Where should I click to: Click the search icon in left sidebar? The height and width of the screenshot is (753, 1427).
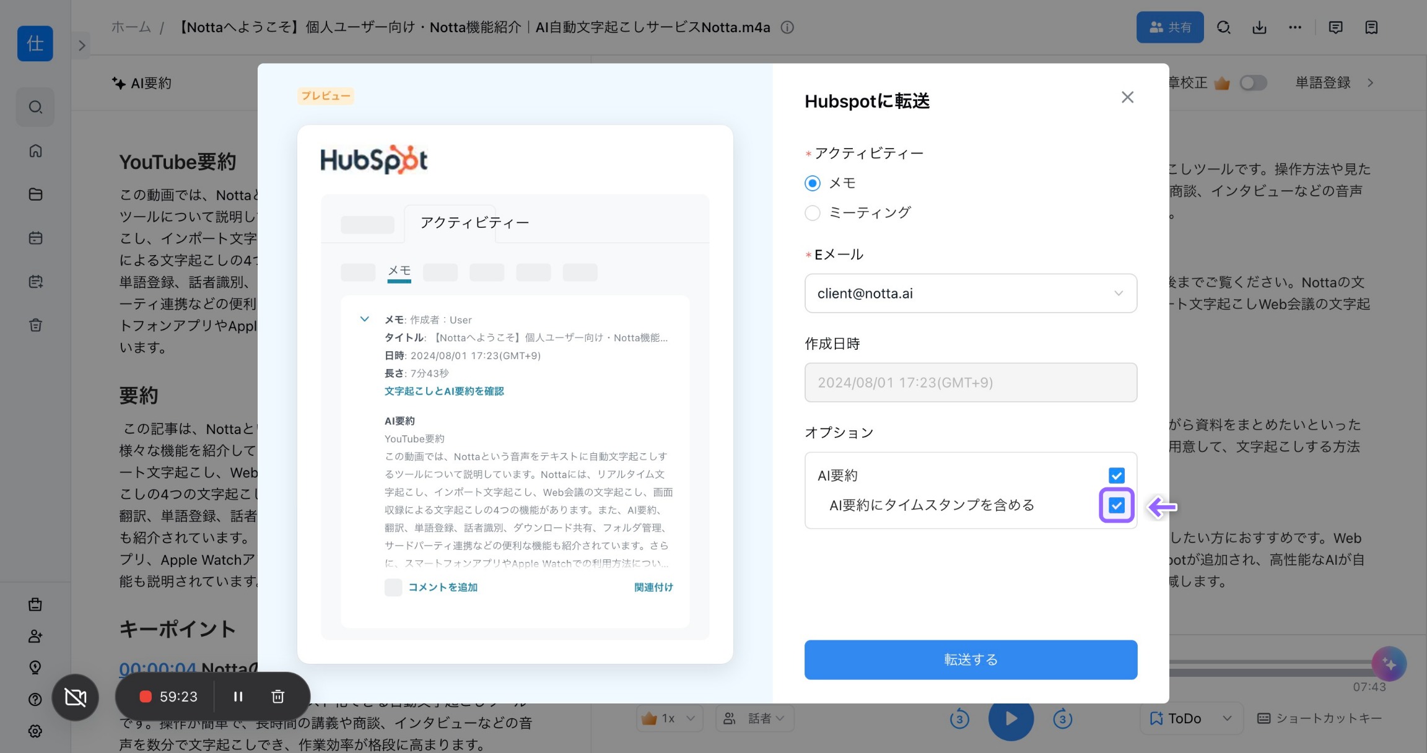(35, 107)
